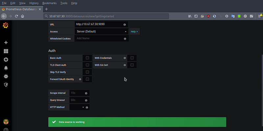Click the With CA Cert info icon
Image resolution: width=263 pixels, height=131 pixels.
coord(125,65)
